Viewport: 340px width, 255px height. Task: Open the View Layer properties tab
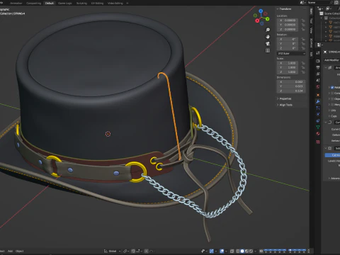click(318, 74)
